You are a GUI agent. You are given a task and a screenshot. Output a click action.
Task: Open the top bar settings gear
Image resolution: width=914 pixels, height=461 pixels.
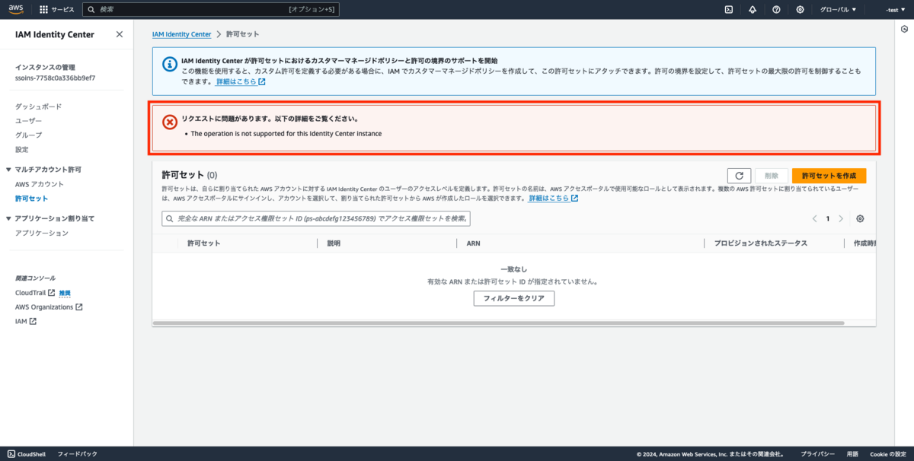point(800,10)
